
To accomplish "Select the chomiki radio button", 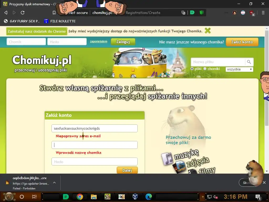I will point(205,69).
